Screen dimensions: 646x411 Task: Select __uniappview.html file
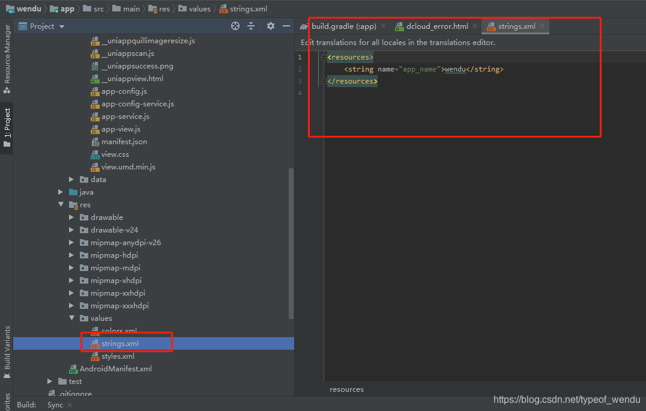point(127,79)
